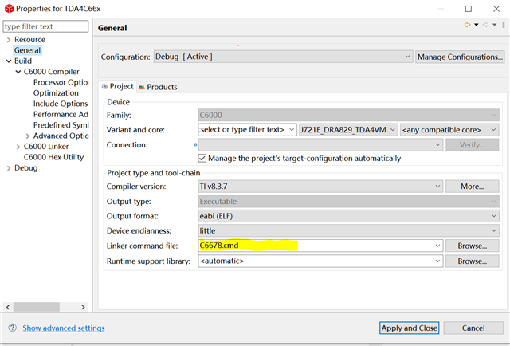Click the connection info indicator icon
Viewport: 510px width, 346px height.
point(196,144)
